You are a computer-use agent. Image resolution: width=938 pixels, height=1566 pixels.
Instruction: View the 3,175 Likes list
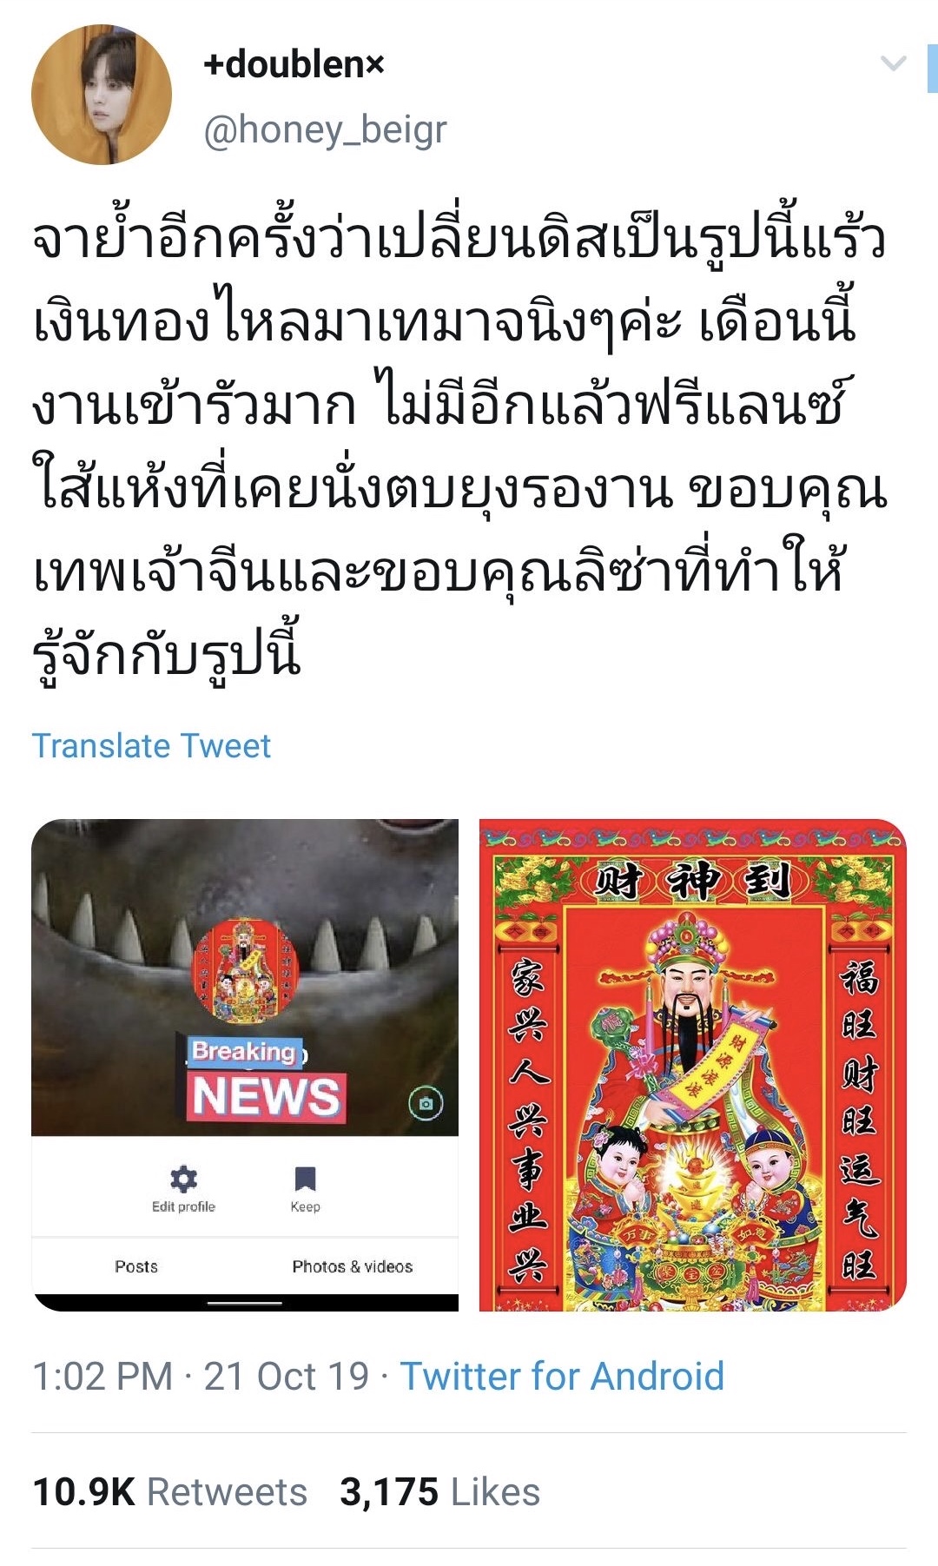click(x=439, y=1491)
